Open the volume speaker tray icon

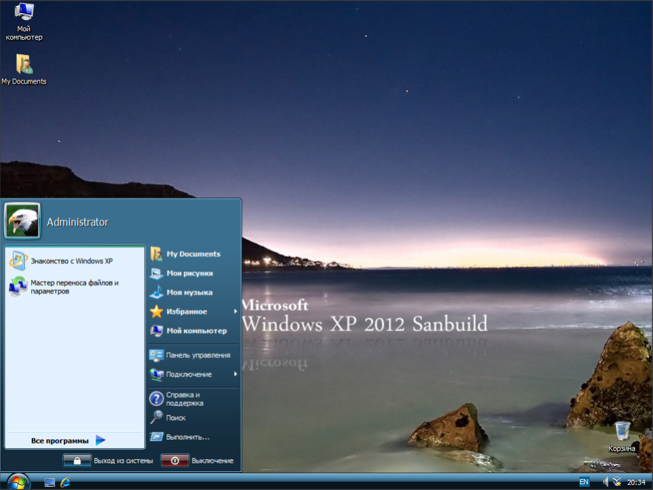point(606,482)
